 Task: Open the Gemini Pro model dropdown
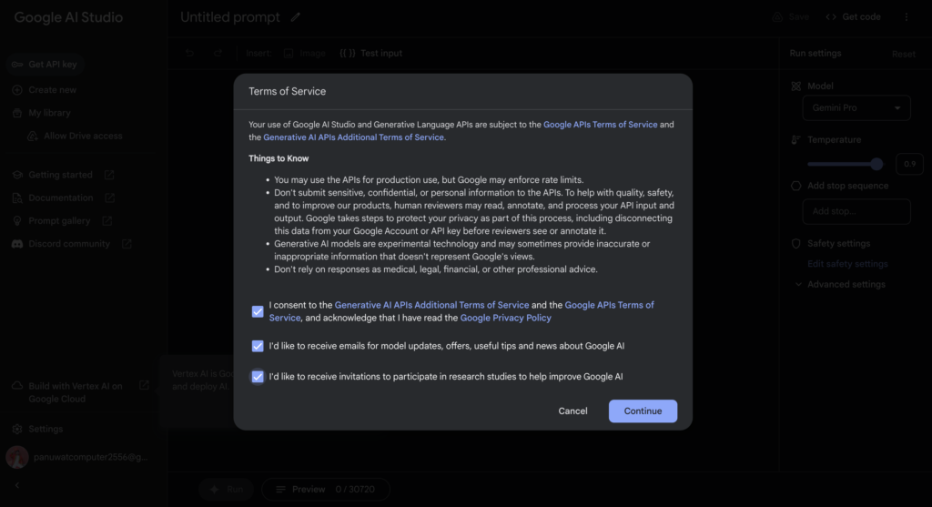coord(856,108)
